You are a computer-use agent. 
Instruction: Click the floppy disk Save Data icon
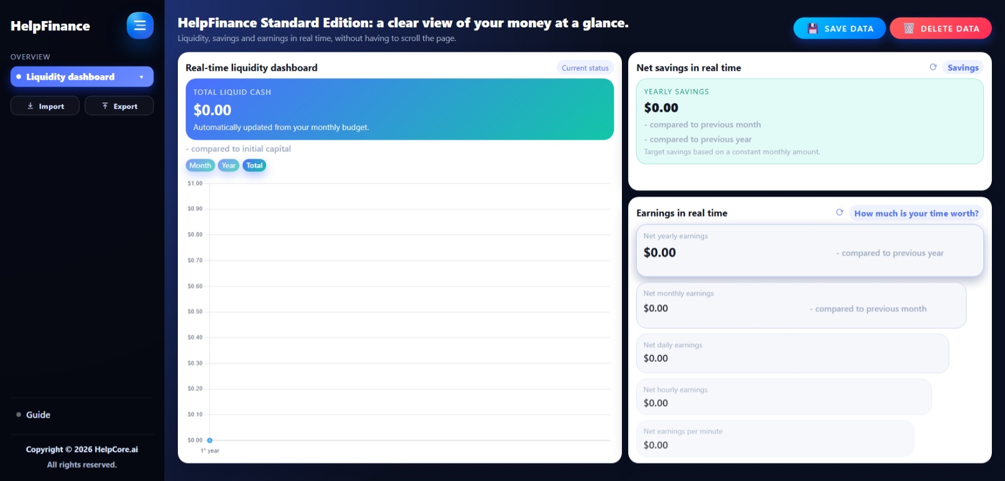813,28
